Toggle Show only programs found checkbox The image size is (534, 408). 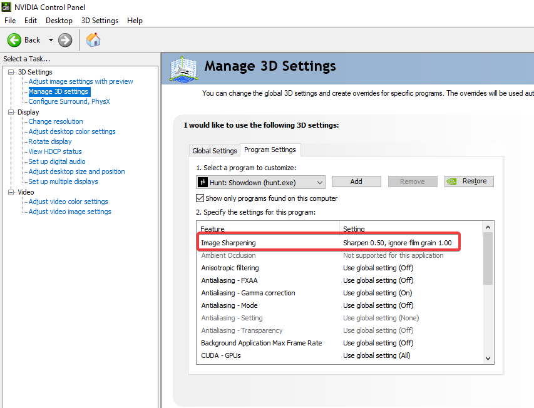200,198
